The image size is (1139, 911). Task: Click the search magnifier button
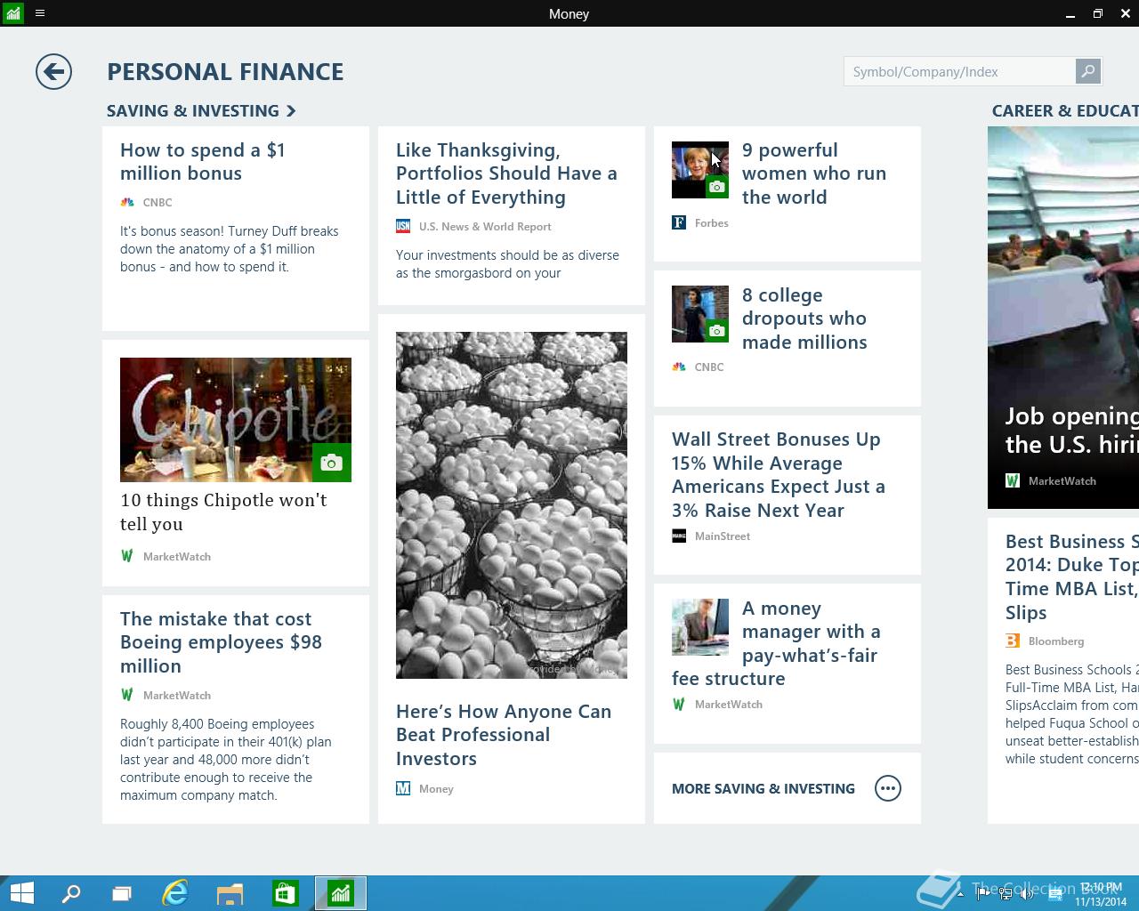coord(1087,71)
